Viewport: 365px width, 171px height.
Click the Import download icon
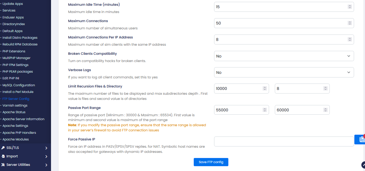pos(3,156)
